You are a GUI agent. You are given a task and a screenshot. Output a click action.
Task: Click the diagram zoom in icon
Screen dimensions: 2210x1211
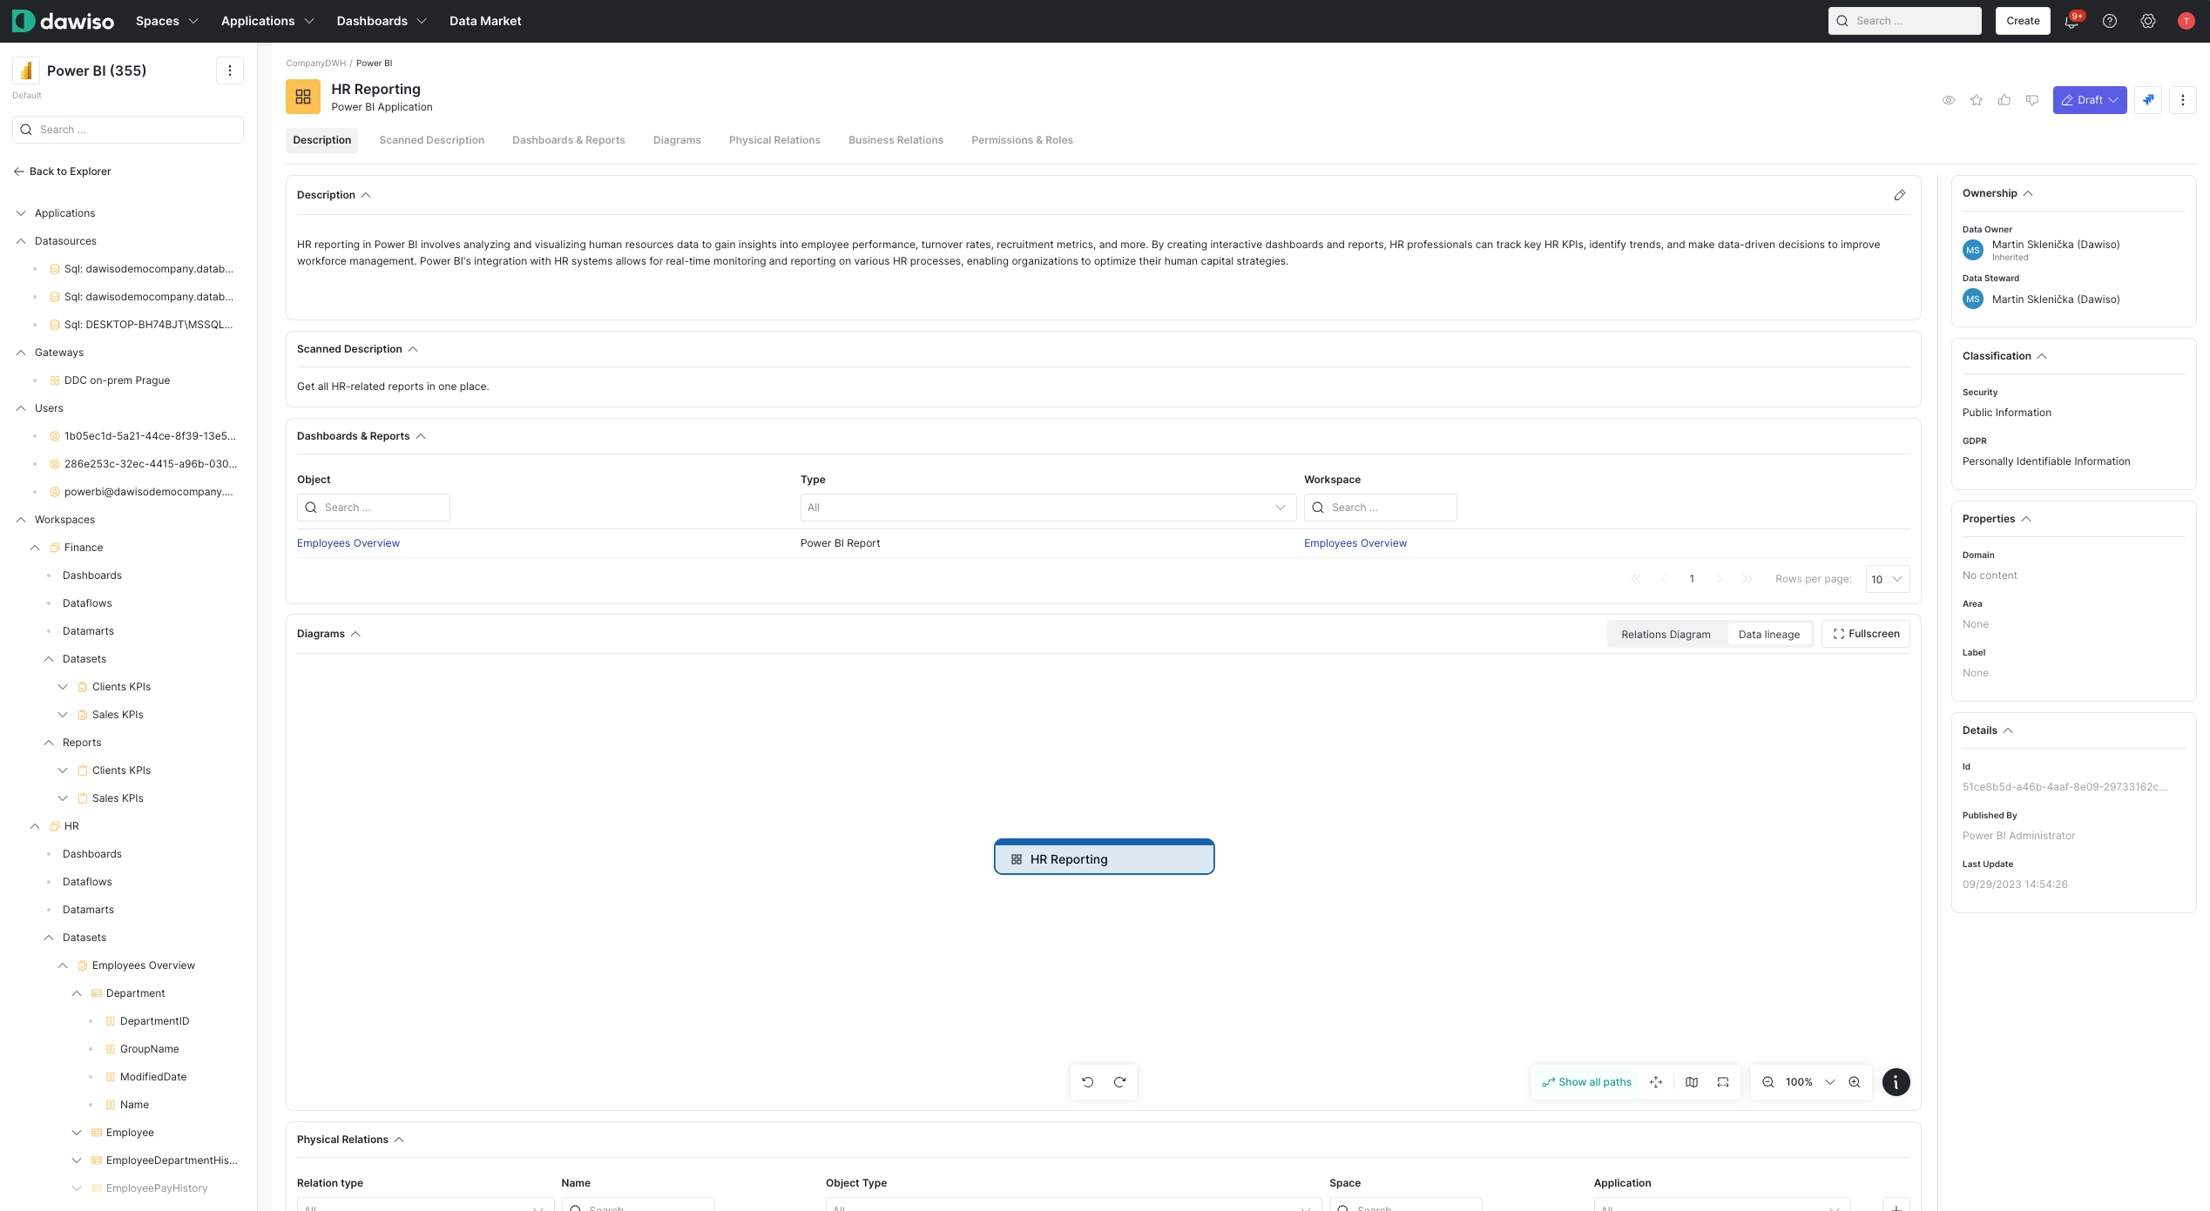click(x=1855, y=1082)
